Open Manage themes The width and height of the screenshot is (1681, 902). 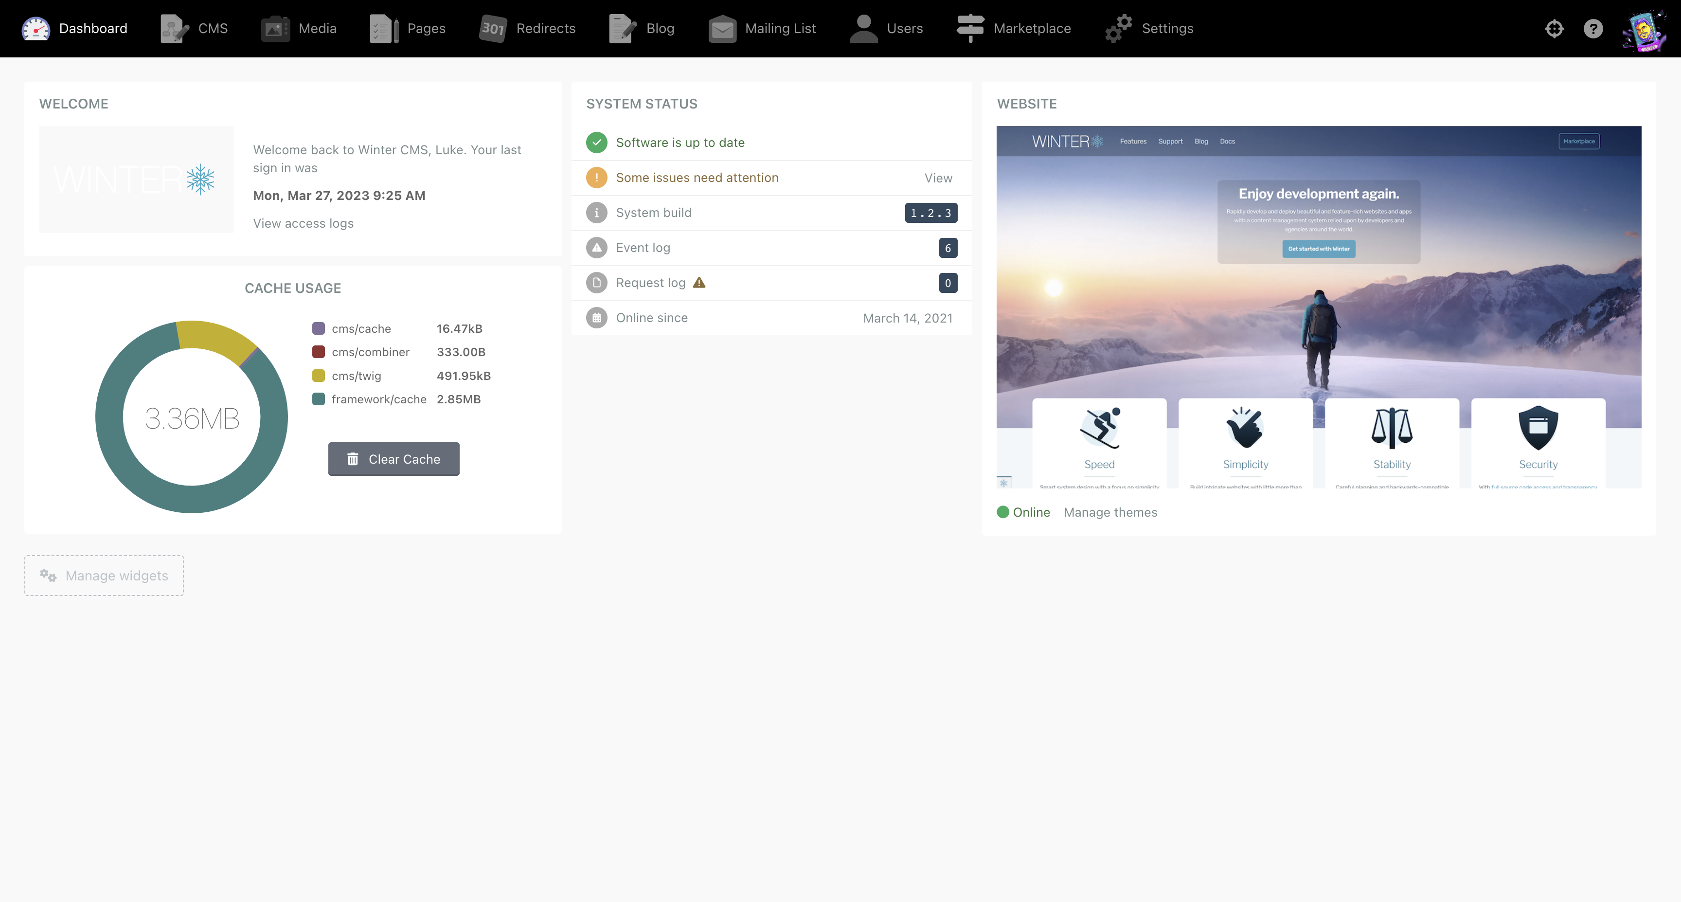coord(1110,512)
